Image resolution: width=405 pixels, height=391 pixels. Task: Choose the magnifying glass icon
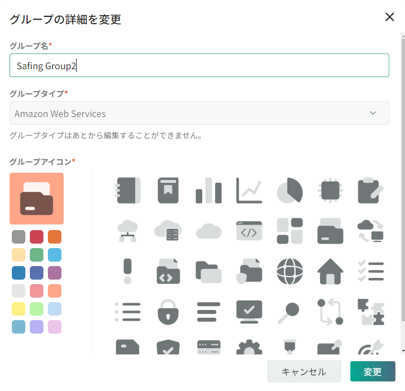[288, 313]
